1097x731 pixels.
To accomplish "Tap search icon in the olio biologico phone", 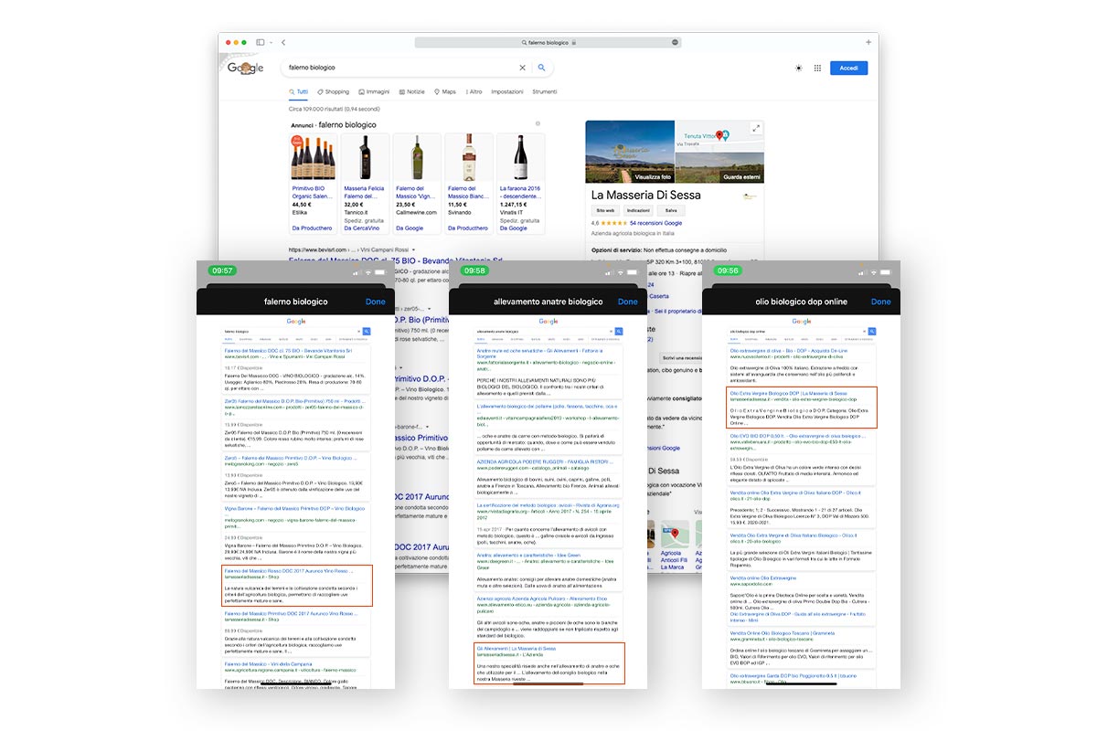I will point(872,331).
